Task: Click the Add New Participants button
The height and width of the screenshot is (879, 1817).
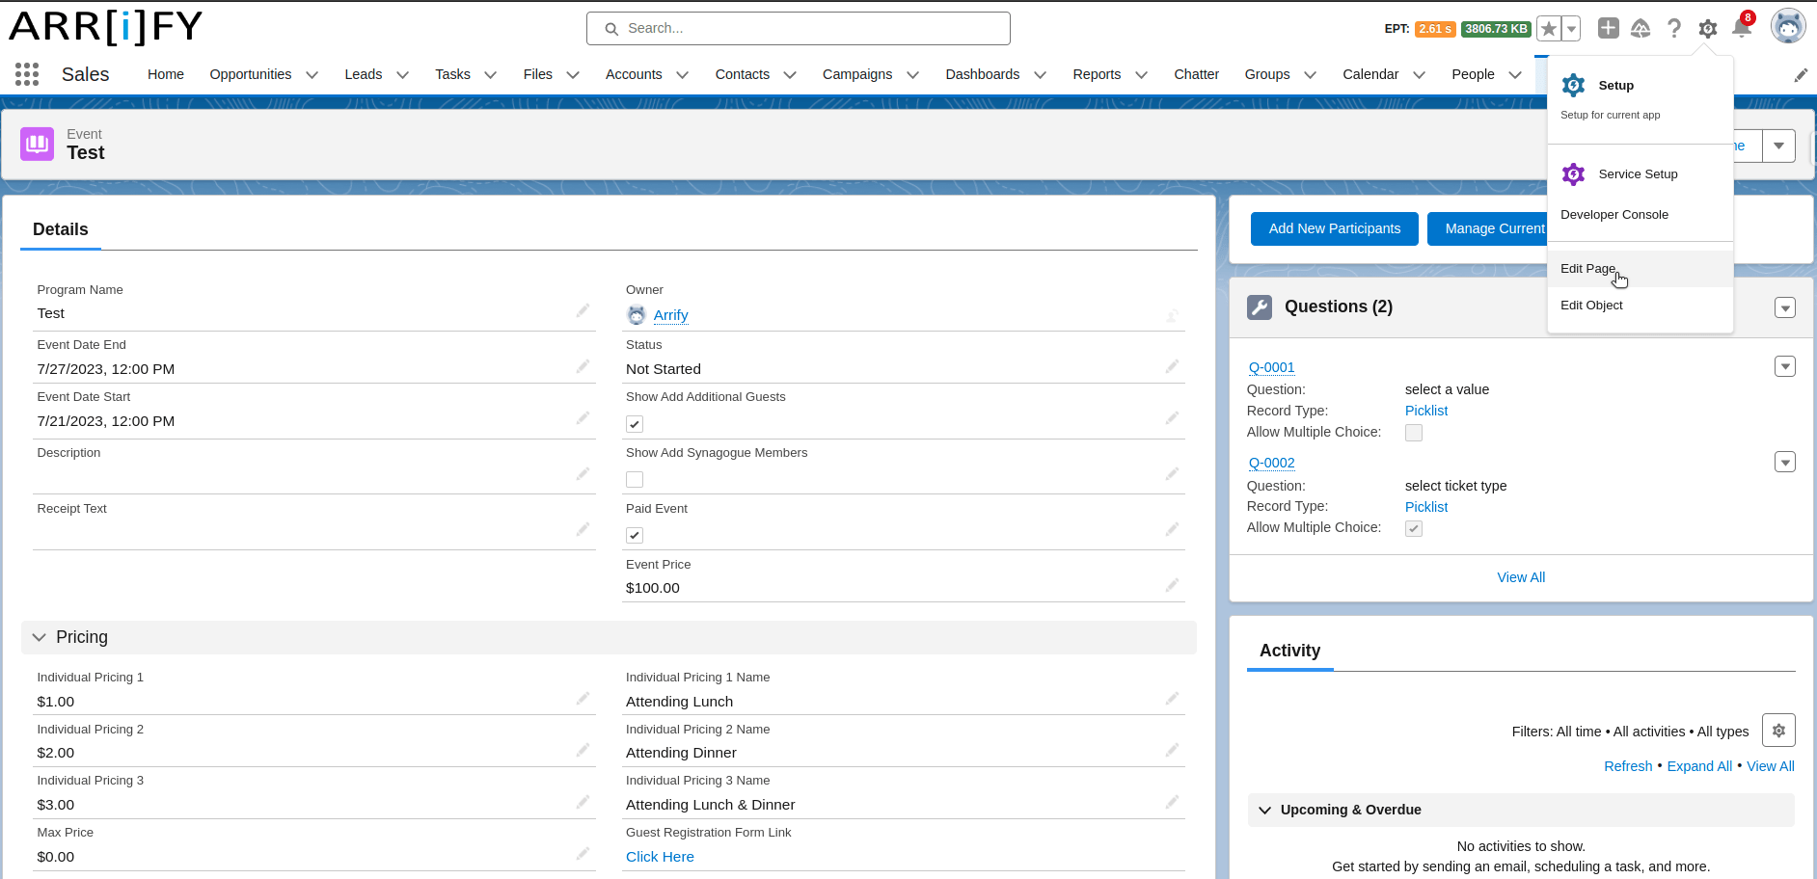Action: (1335, 228)
